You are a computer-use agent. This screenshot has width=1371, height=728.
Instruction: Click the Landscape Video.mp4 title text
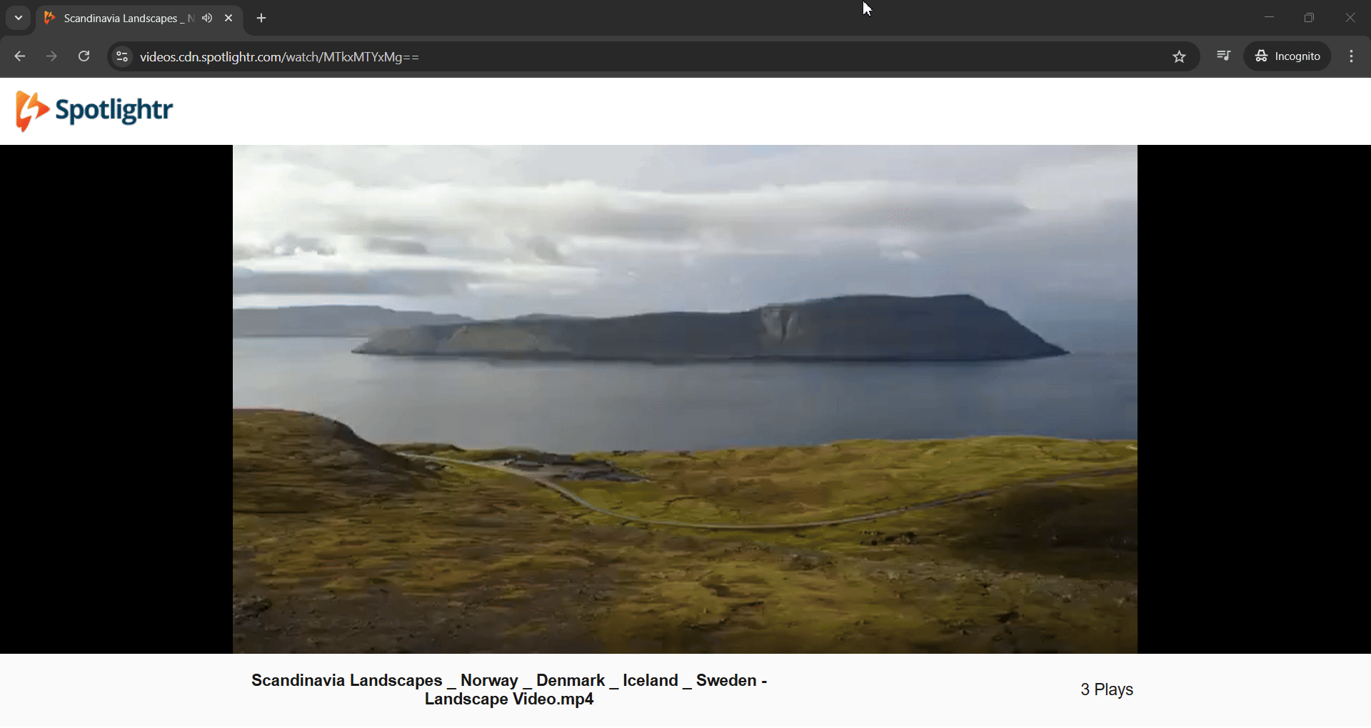(509, 689)
